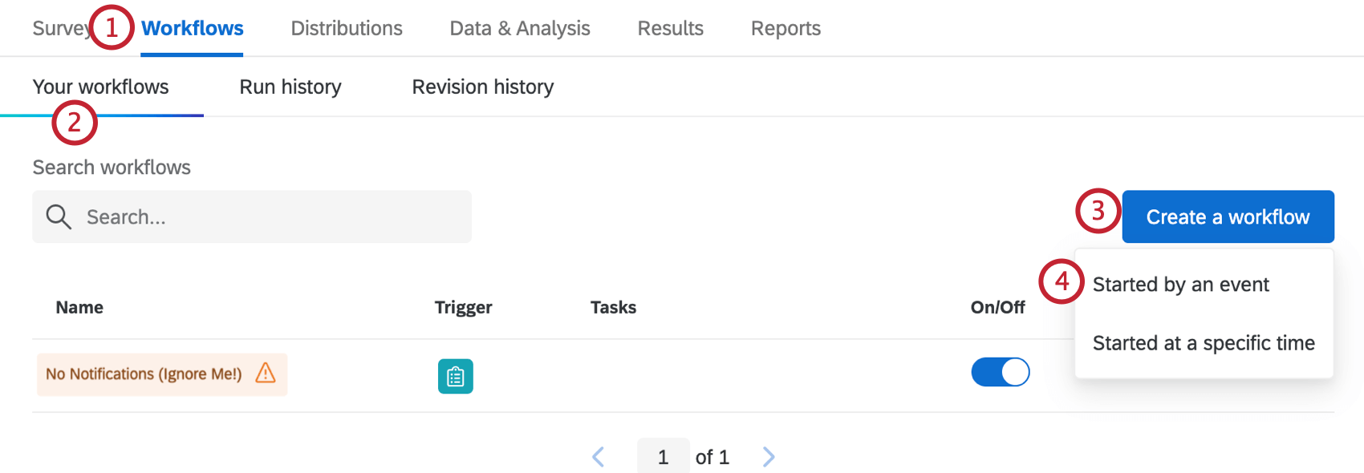The width and height of the screenshot is (1364, 473).
Task: Open the Reports tab
Action: (x=786, y=29)
